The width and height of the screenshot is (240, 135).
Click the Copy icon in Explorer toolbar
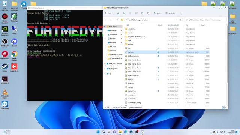tap(124, 13)
